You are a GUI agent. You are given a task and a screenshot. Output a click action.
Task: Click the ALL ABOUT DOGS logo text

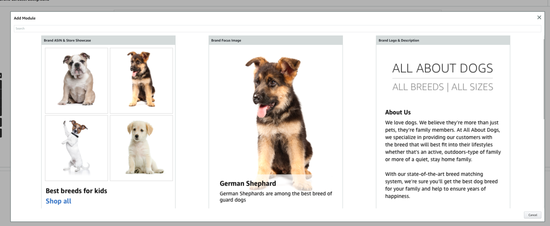coord(443,68)
